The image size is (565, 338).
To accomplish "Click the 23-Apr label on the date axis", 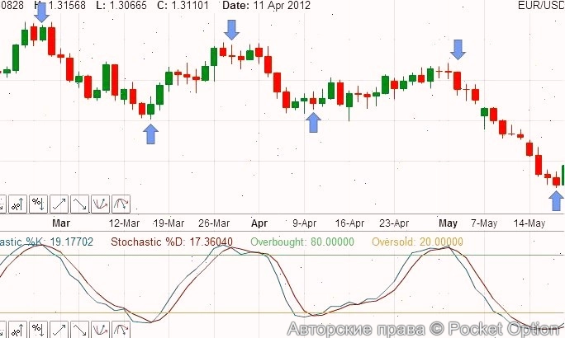I will (394, 223).
